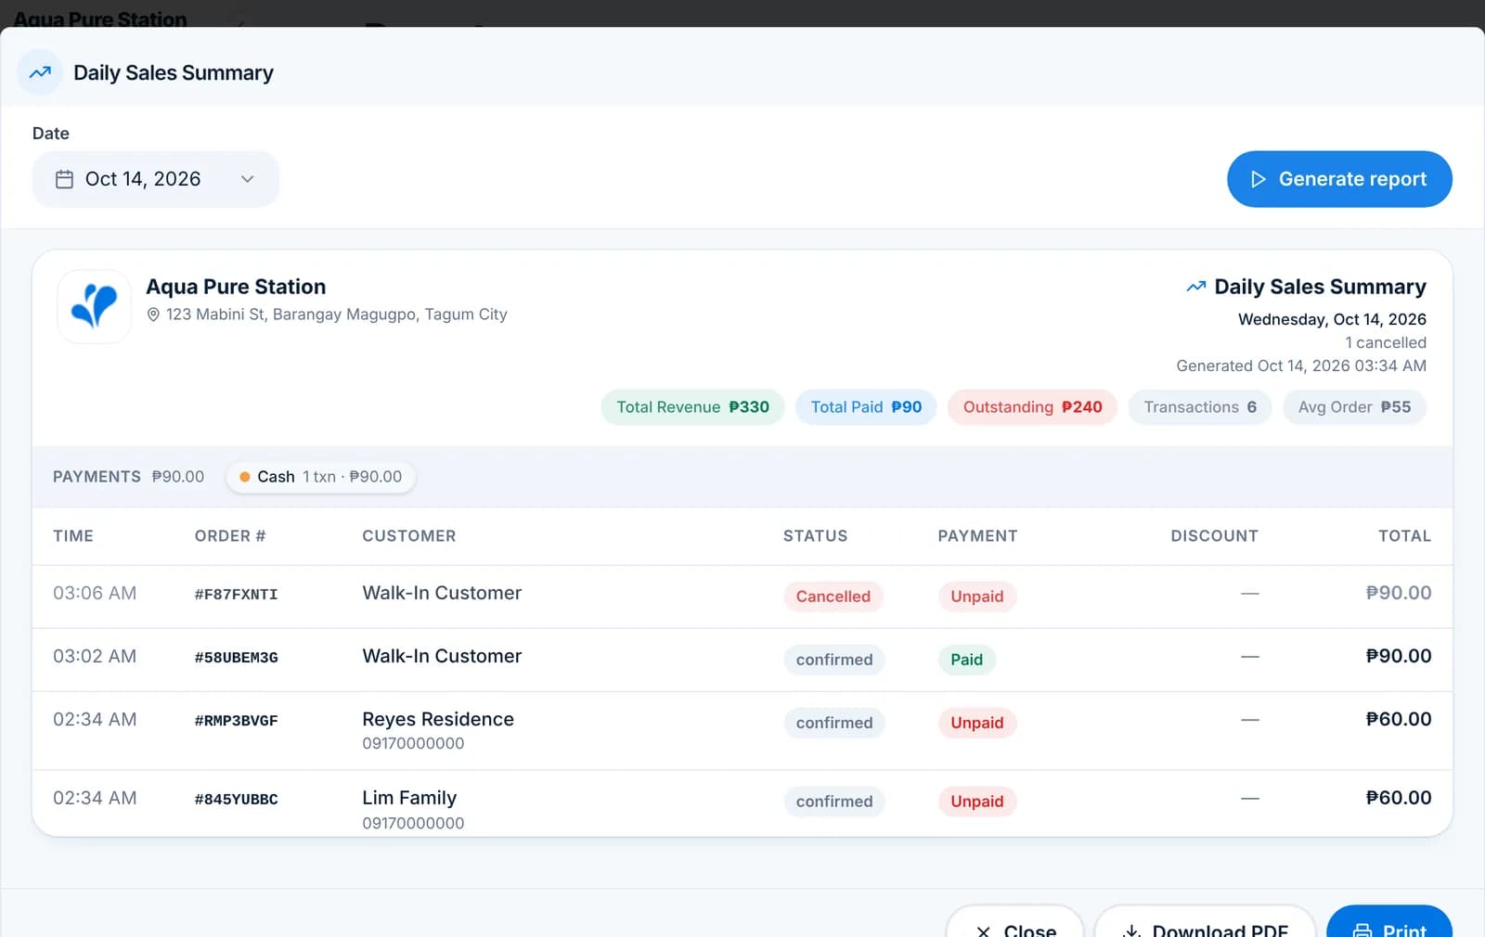Click the download arrow icon
This screenshot has height=937, width=1485.
point(1131,931)
